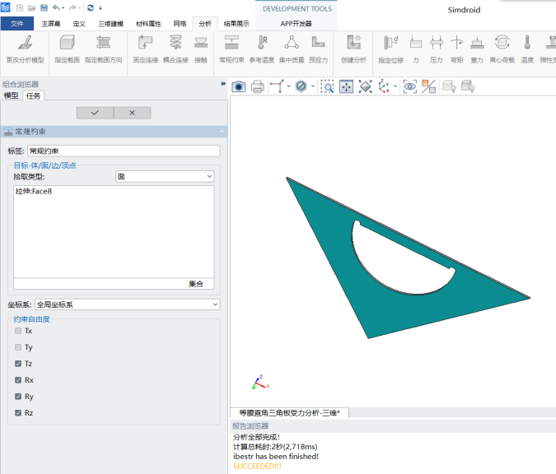Open the 坐标系 dropdown
This screenshot has height=474, width=556.
click(x=127, y=304)
